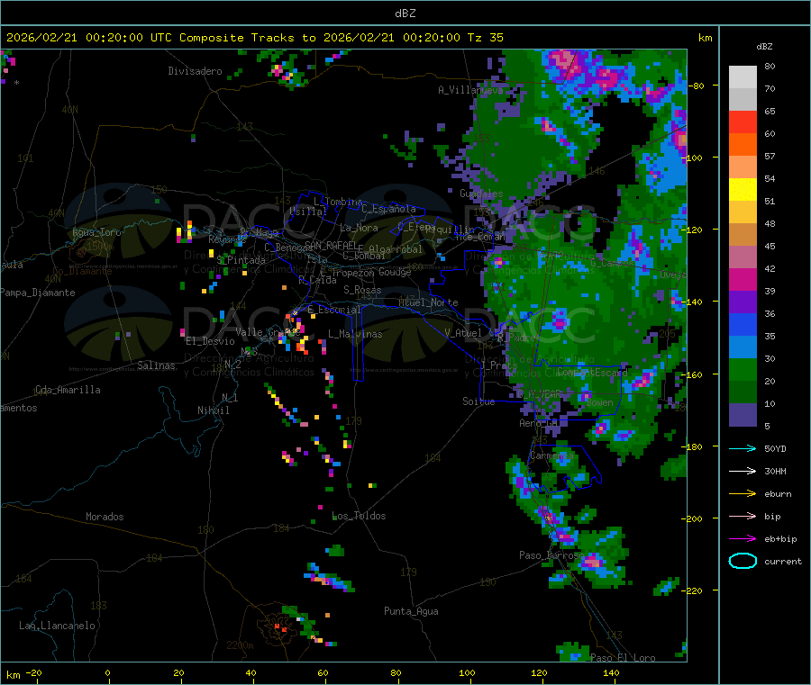Click the 'Lag.Llancanelo' place label
This screenshot has width=811, height=685.
pos(57,626)
